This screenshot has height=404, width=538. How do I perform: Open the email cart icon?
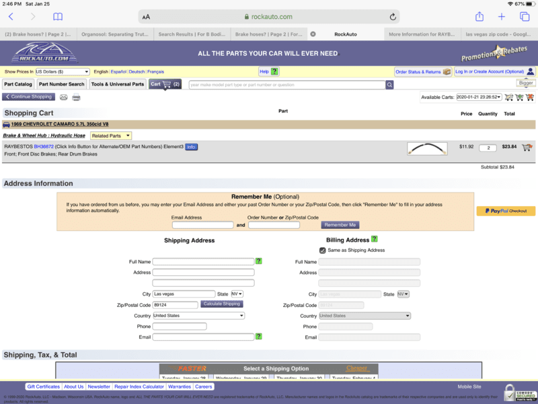[x=63, y=97]
